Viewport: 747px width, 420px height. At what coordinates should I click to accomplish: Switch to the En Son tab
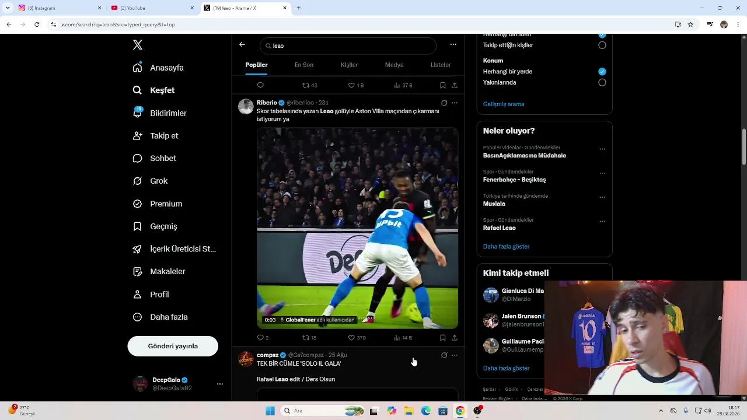click(304, 65)
